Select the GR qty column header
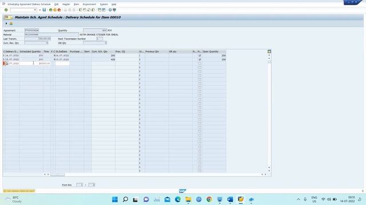This screenshot has height=205, width=366. 181,52
